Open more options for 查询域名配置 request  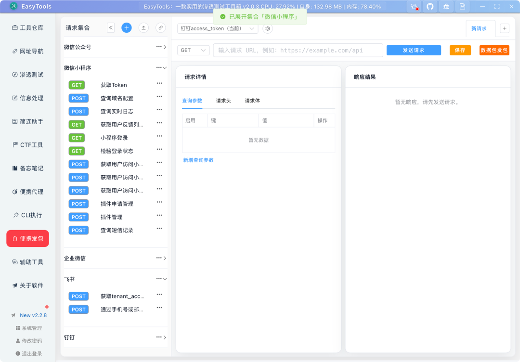[x=159, y=97]
